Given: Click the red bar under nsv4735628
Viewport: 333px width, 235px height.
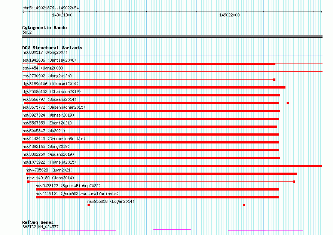Looking at the screenshot, I should [161, 174].
